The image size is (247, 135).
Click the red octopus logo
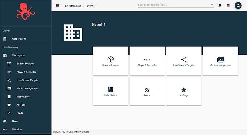tap(25, 11)
